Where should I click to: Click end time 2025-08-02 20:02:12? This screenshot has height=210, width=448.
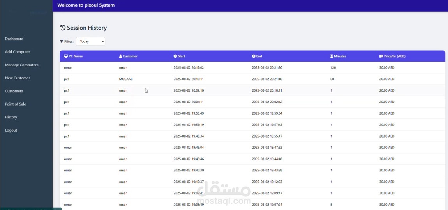267,102
